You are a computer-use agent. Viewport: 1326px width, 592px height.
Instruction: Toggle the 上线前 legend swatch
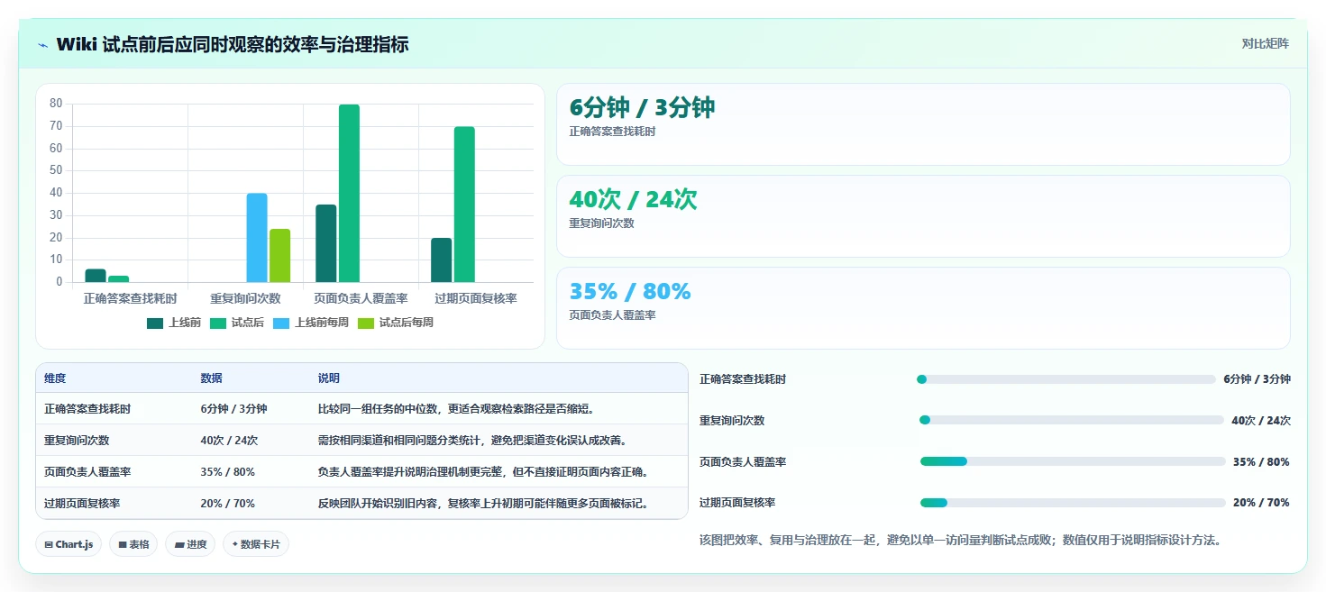click(155, 323)
